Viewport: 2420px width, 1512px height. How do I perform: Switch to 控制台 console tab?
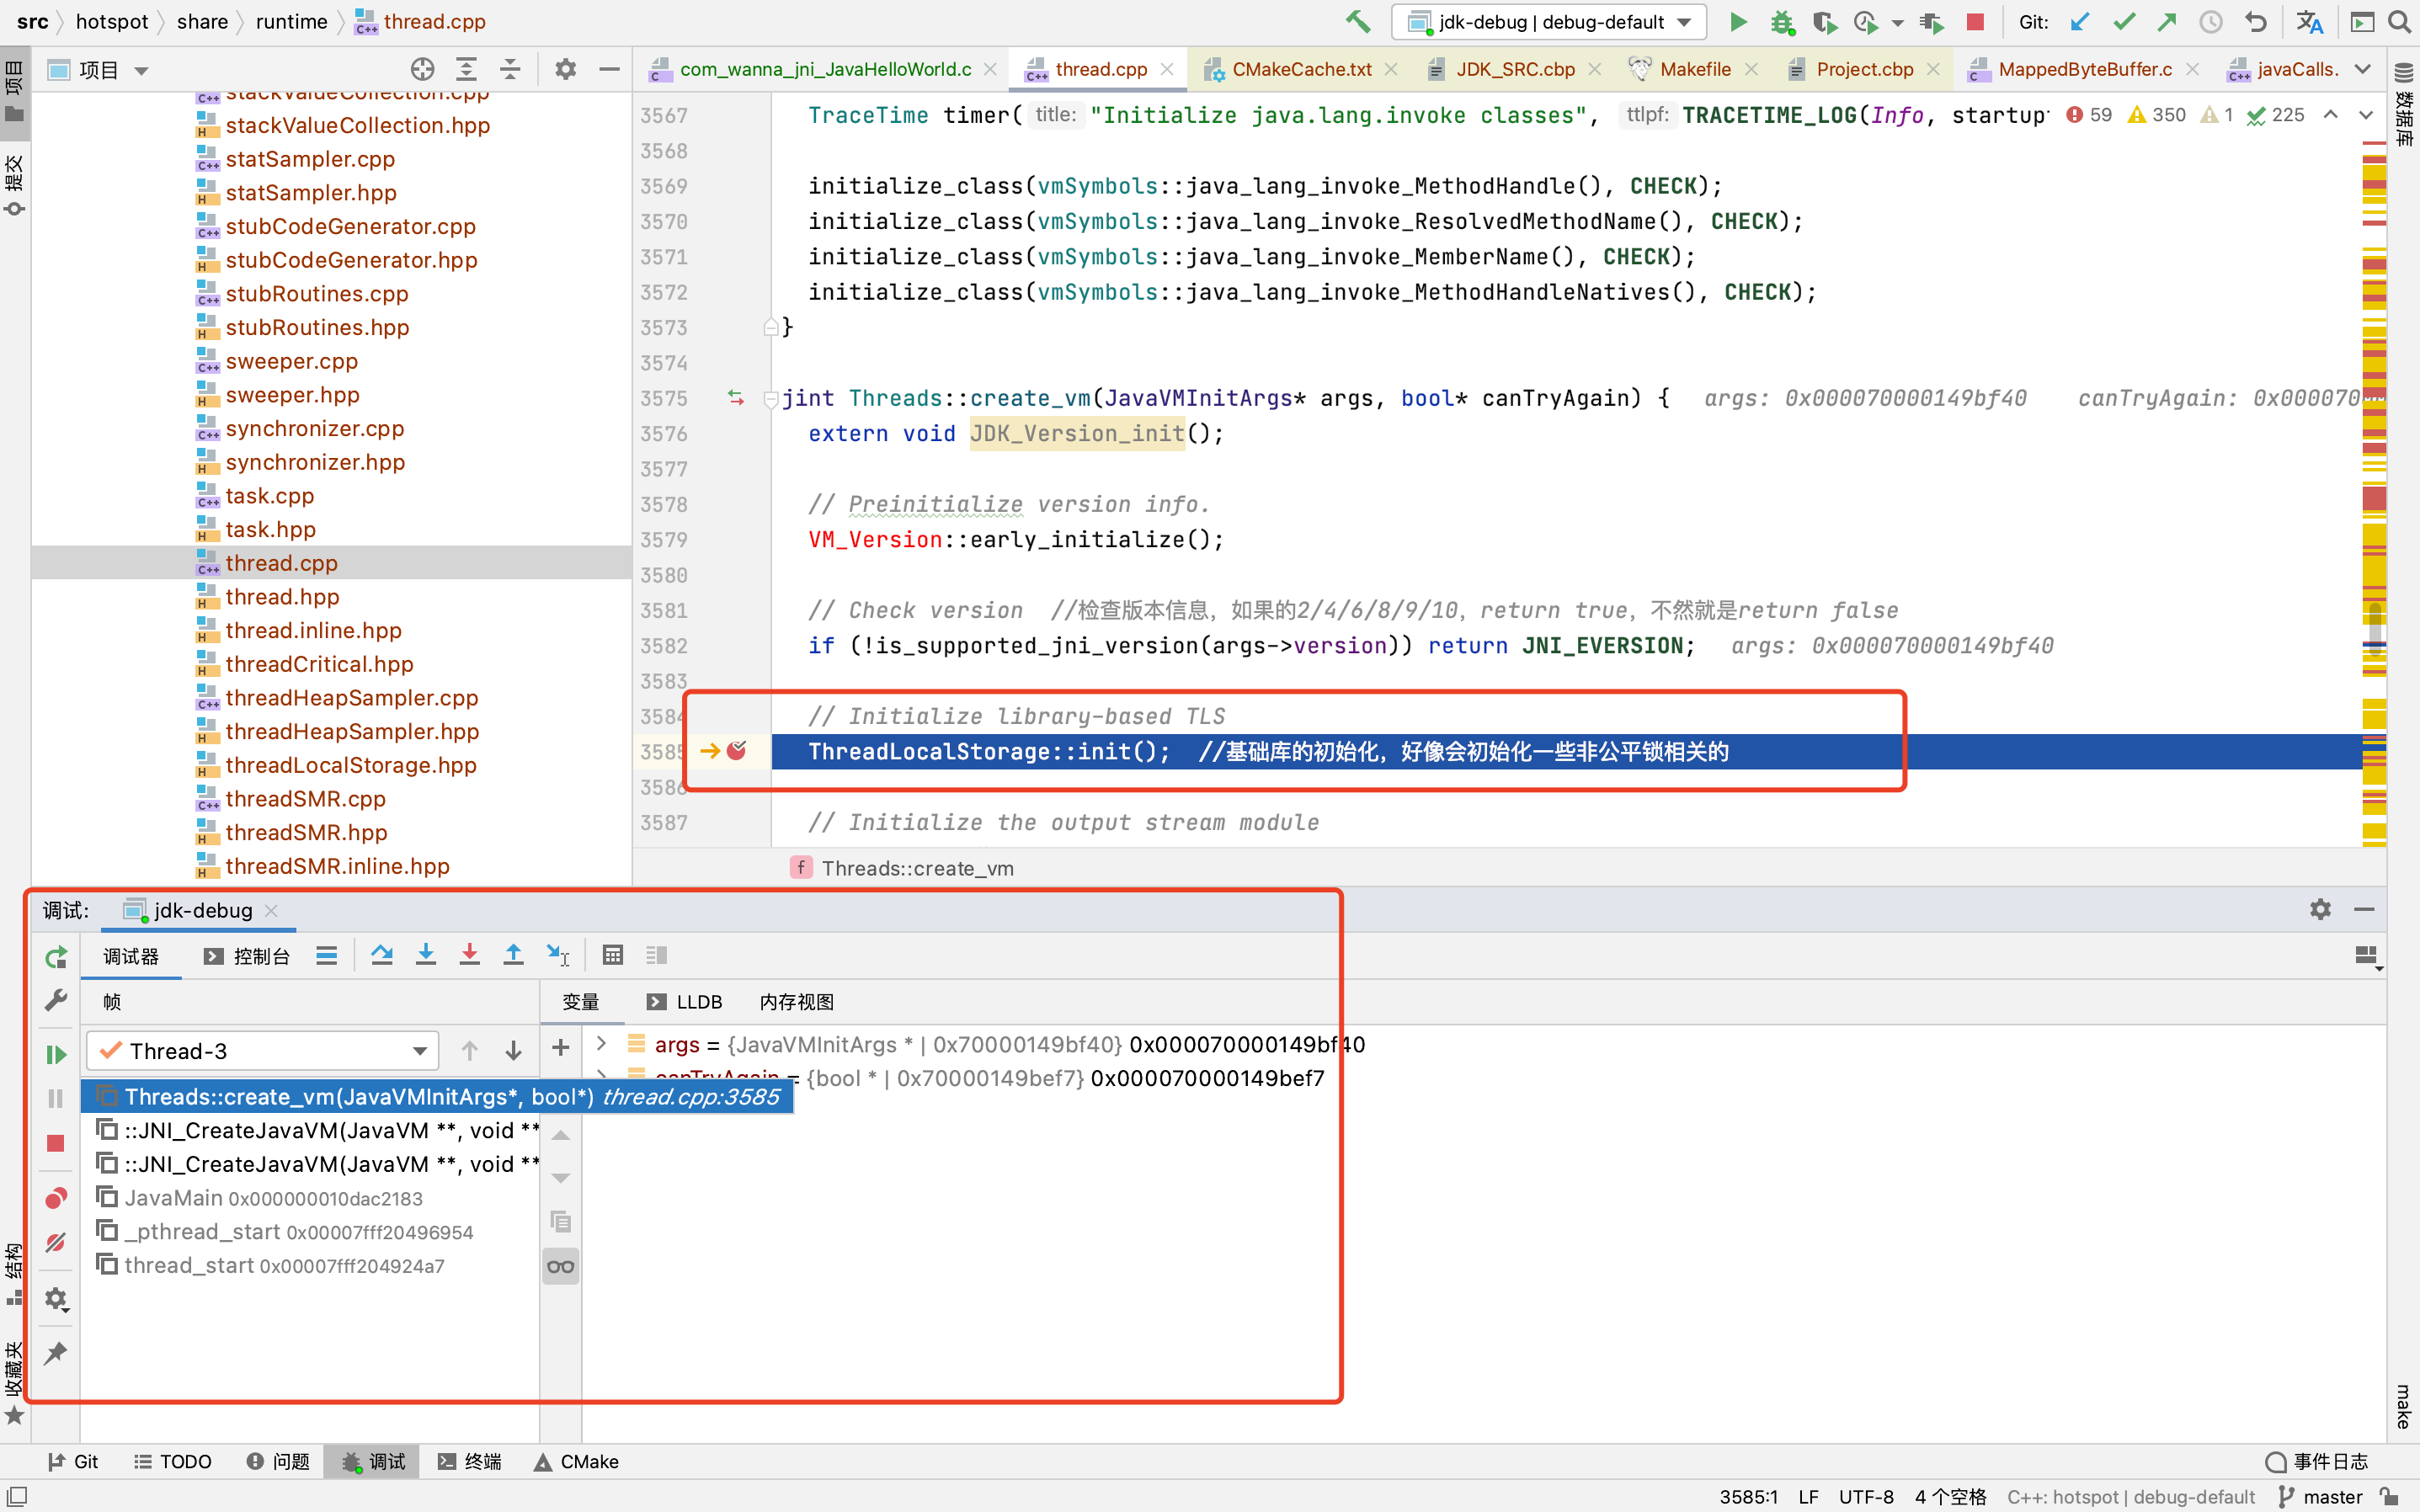pyautogui.click(x=247, y=957)
